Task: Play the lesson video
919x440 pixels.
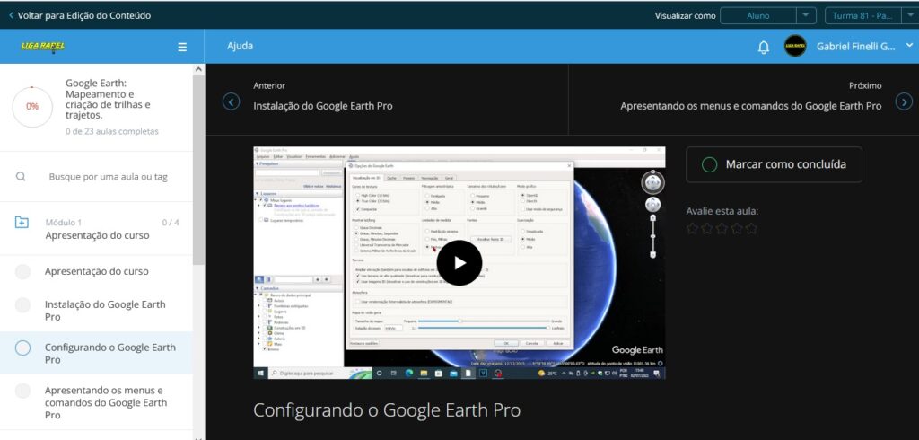Action: [x=459, y=263]
